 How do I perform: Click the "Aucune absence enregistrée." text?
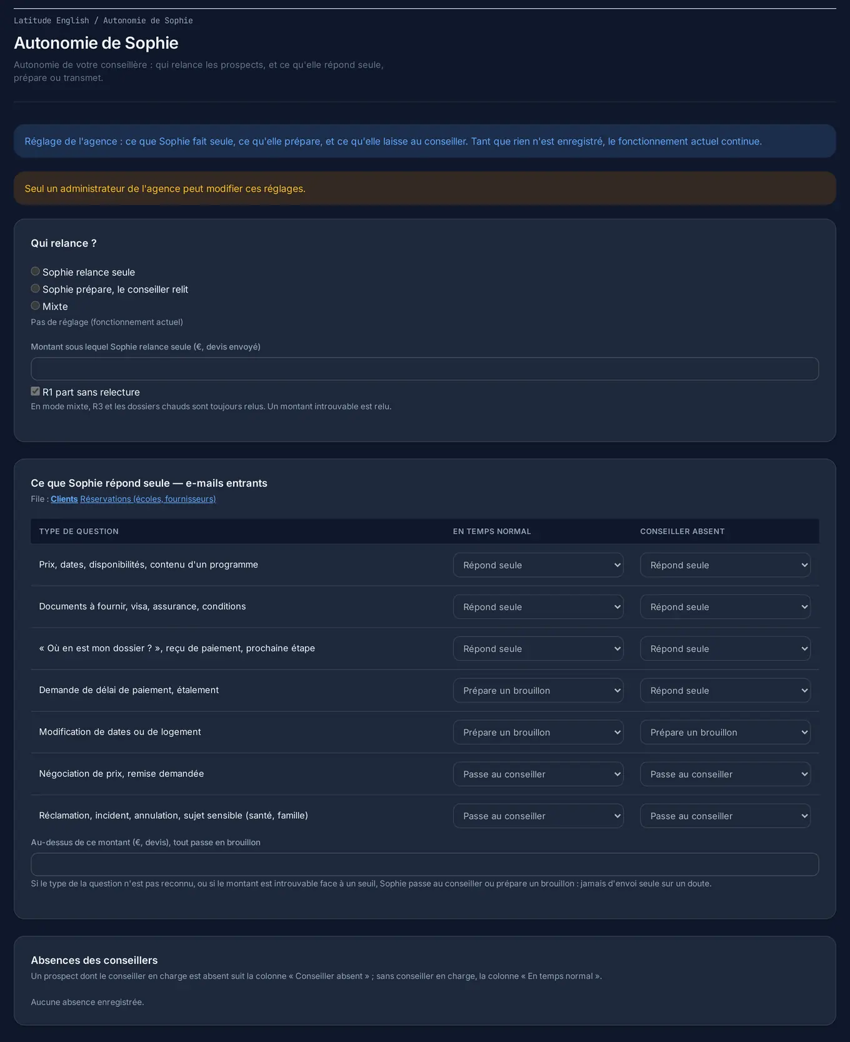click(87, 1002)
